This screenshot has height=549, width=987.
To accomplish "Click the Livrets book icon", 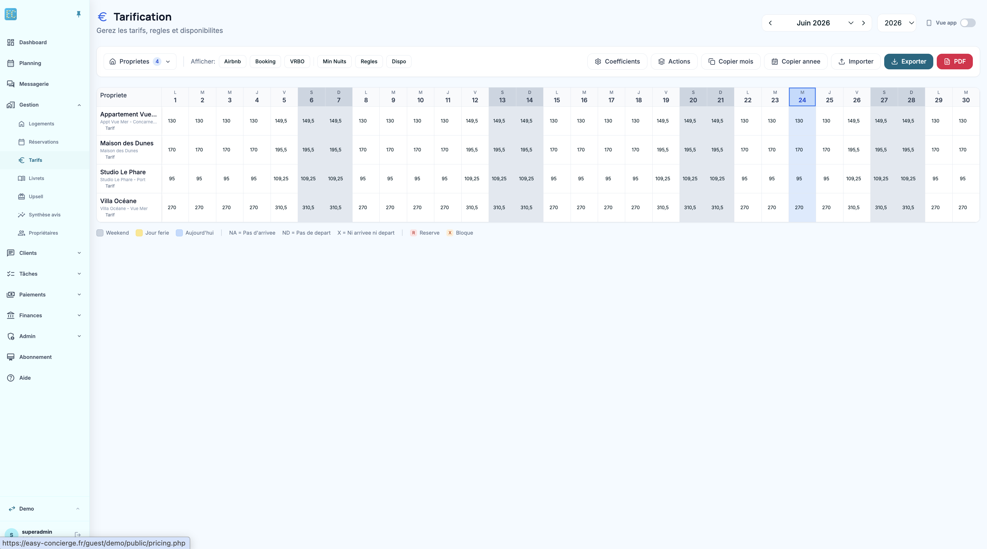I will pos(21,178).
